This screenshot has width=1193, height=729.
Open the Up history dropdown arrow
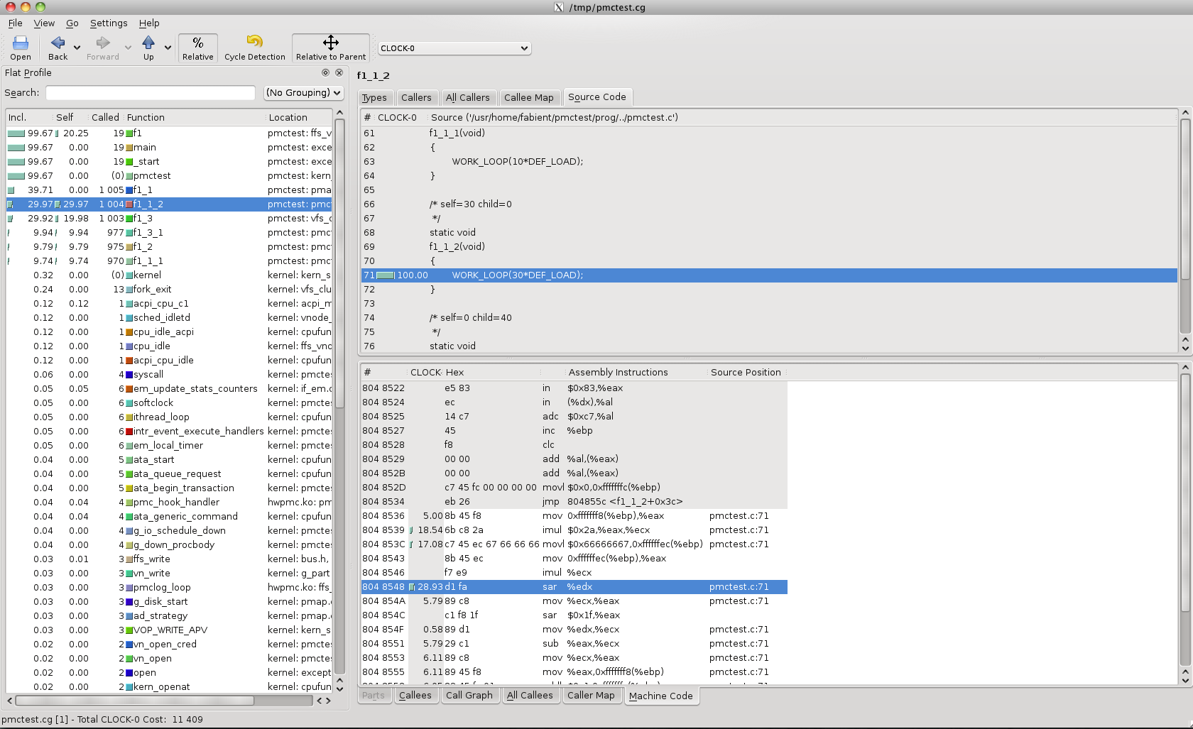[168, 48]
